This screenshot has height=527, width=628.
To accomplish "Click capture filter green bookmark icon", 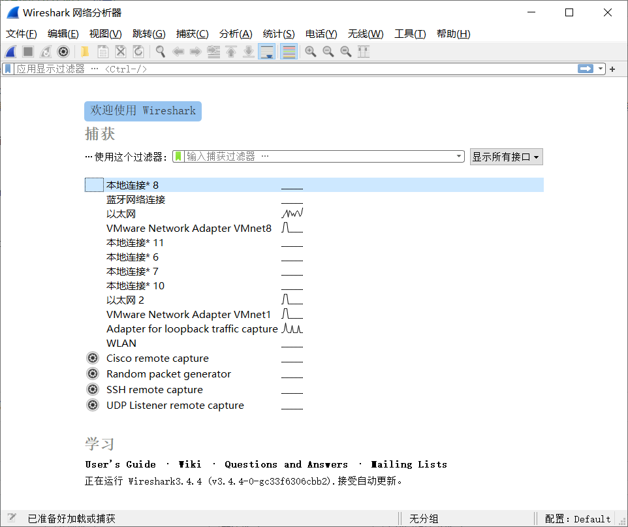I will pos(179,156).
